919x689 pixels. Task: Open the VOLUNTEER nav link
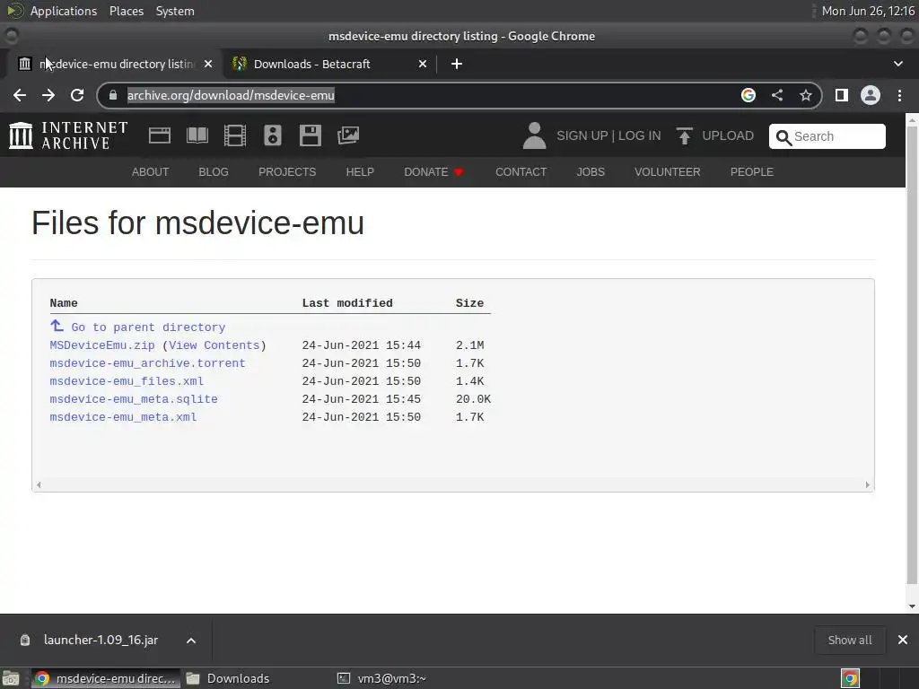pyautogui.click(x=667, y=171)
